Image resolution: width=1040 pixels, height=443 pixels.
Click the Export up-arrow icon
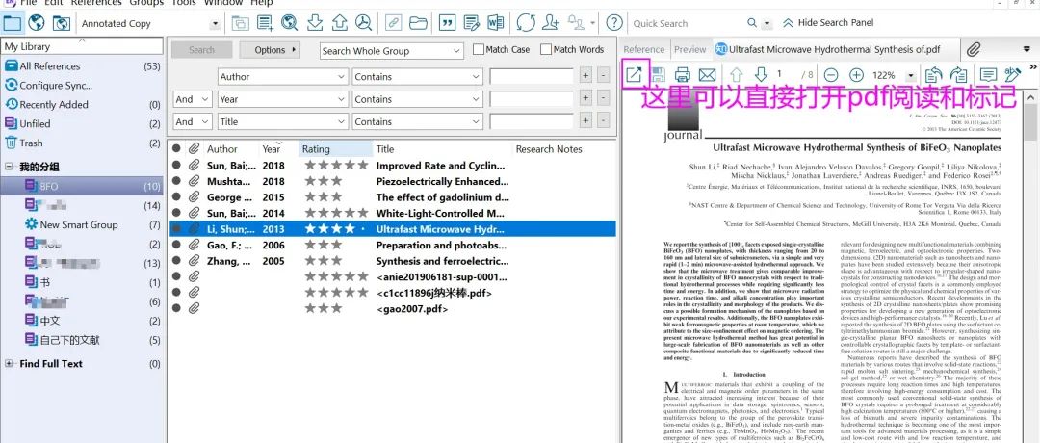pyautogui.click(x=339, y=23)
